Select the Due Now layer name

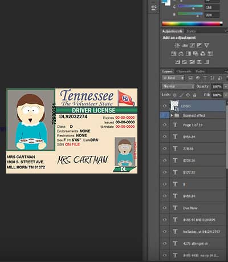click(x=190, y=208)
